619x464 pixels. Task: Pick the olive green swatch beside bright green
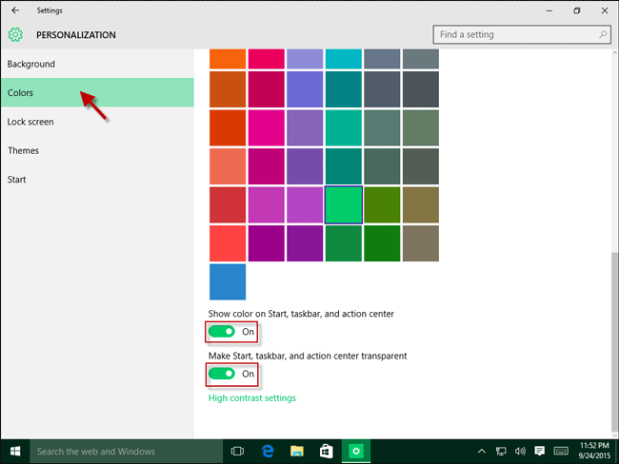point(382,205)
